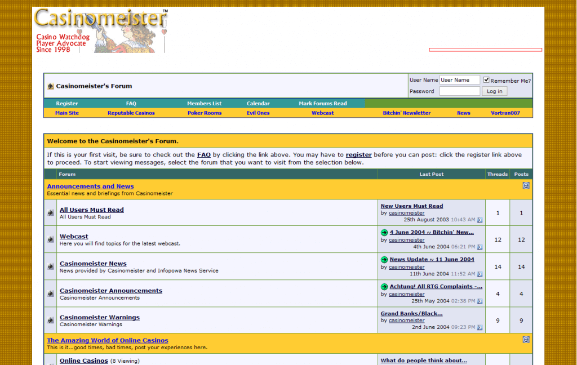The image size is (577, 365).
Task: Open the Register menu item
Action: 67,104
